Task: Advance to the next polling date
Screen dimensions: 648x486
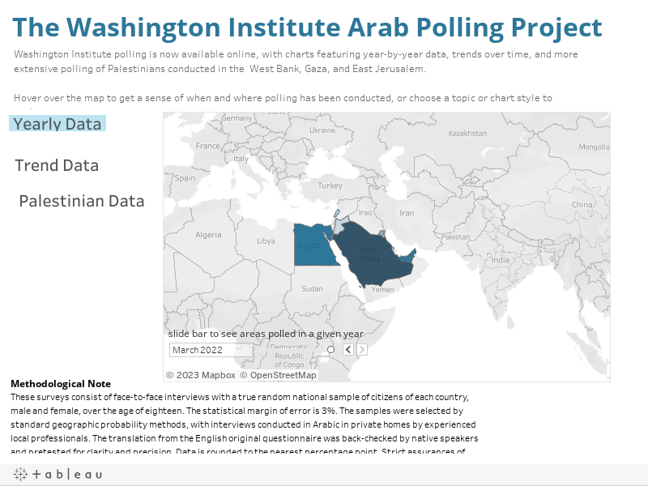Action: click(362, 349)
